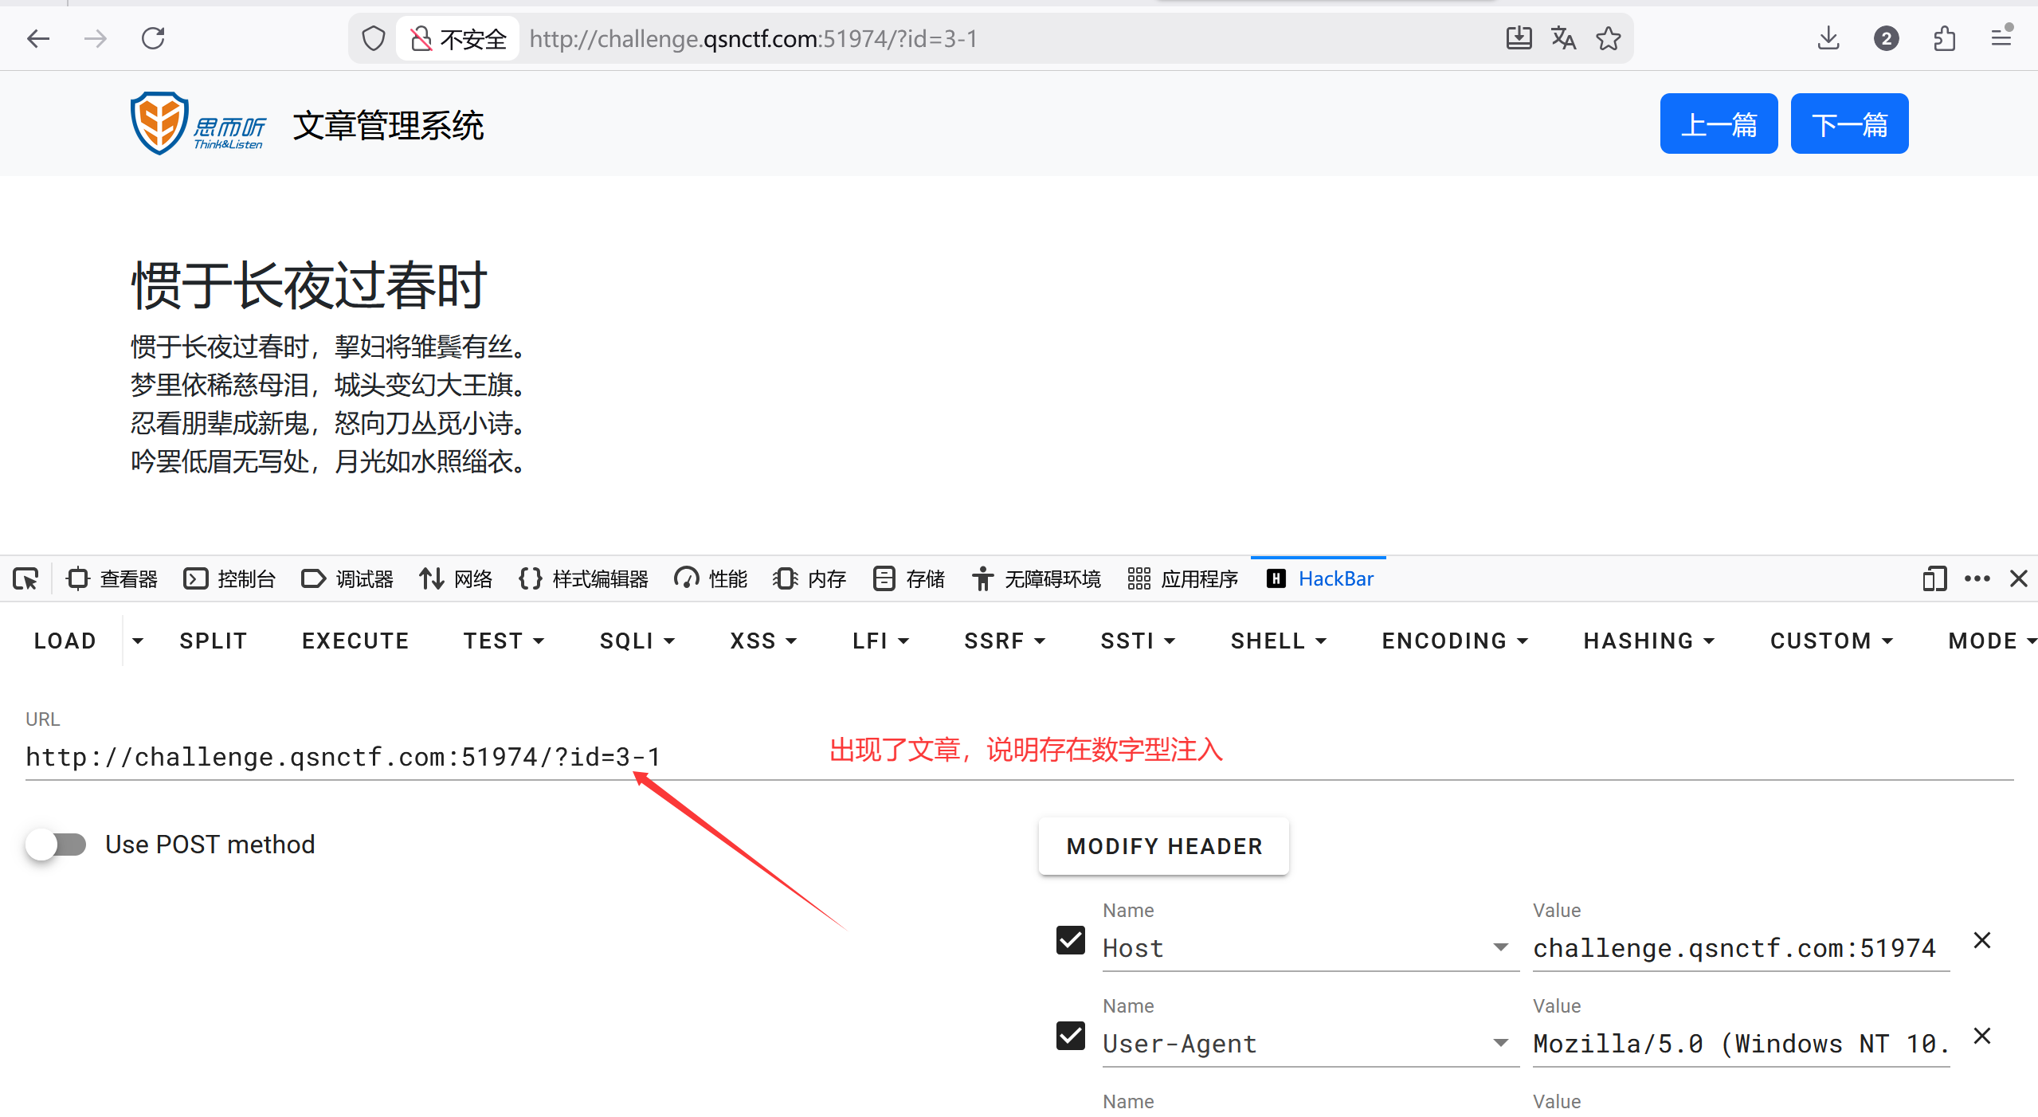This screenshot has width=2038, height=1117.
Task: Switch to the 控制台 devtools tab
Action: (x=229, y=578)
